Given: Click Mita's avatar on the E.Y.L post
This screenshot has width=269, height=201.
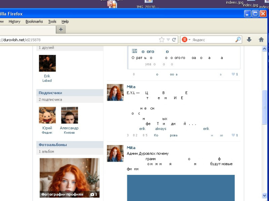Looking at the screenshot, I should pyautogui.click(x=115, y=92).
